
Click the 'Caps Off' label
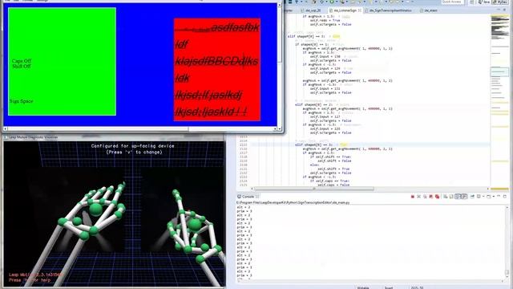[22, 61]
